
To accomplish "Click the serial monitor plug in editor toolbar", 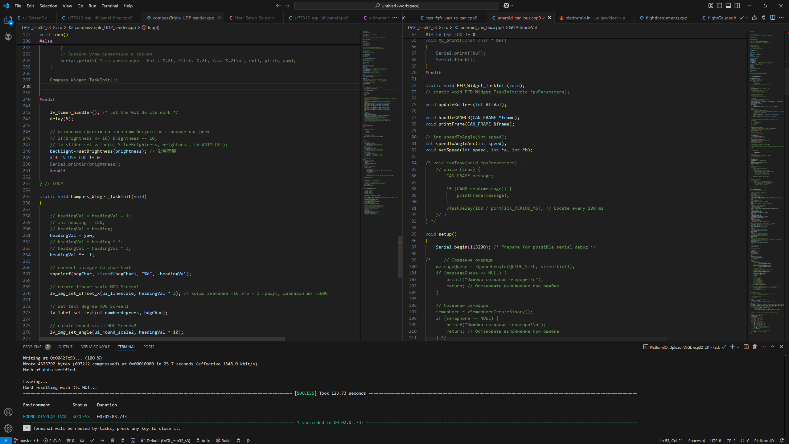I will [763, 18].
